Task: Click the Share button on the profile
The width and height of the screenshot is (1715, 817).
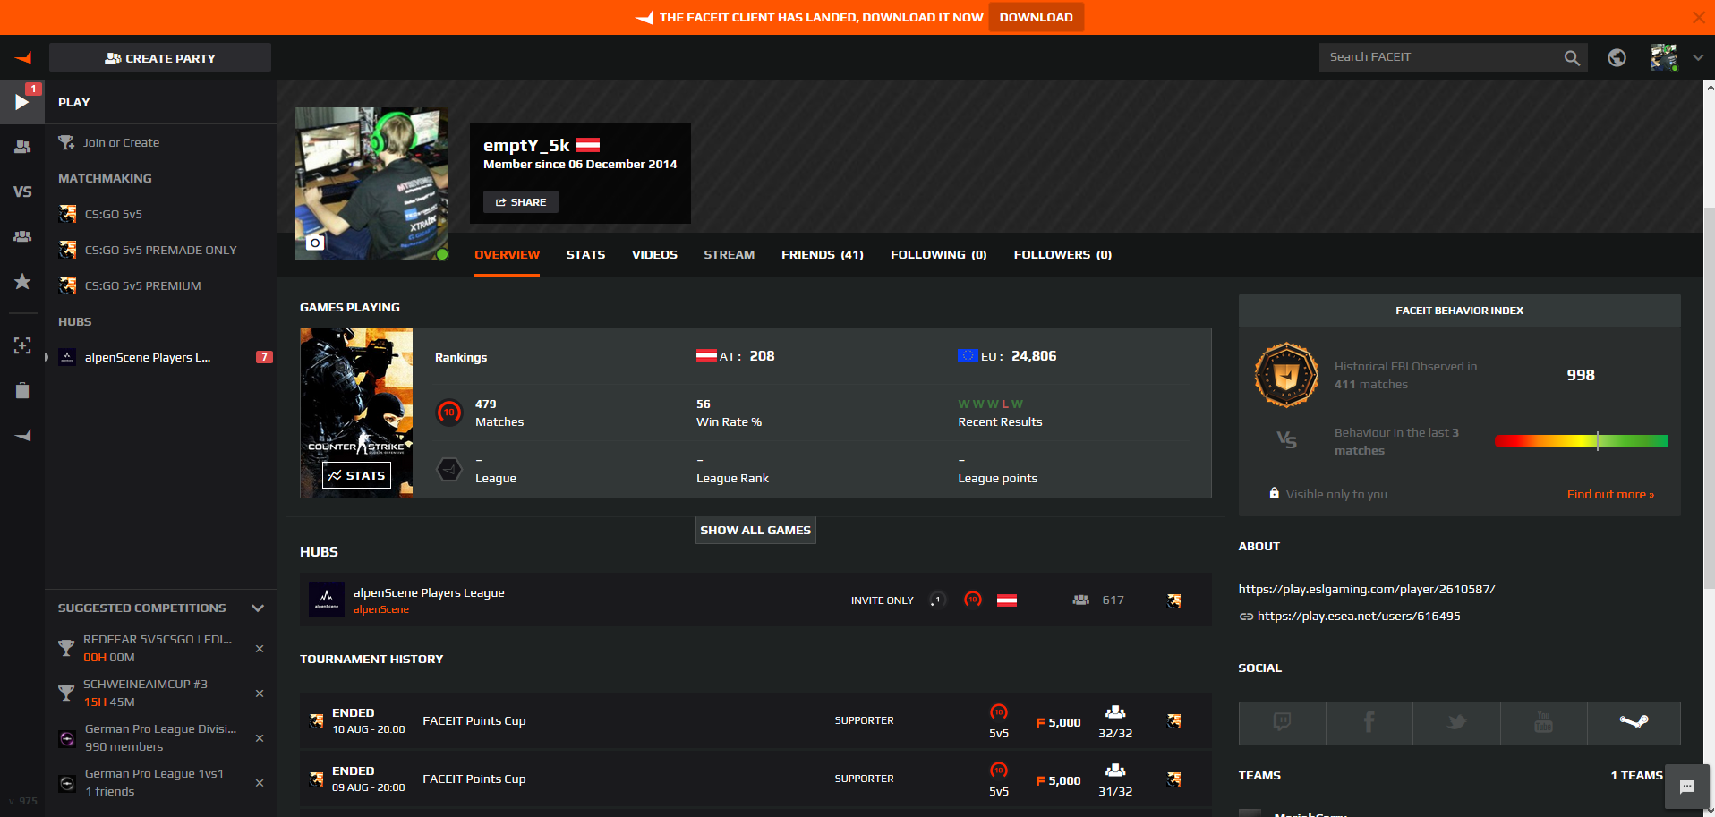Action: pos(521,202)
